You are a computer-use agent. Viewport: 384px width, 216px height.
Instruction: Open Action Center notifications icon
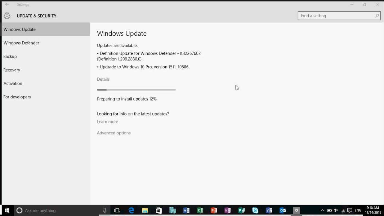coord(350,211)
